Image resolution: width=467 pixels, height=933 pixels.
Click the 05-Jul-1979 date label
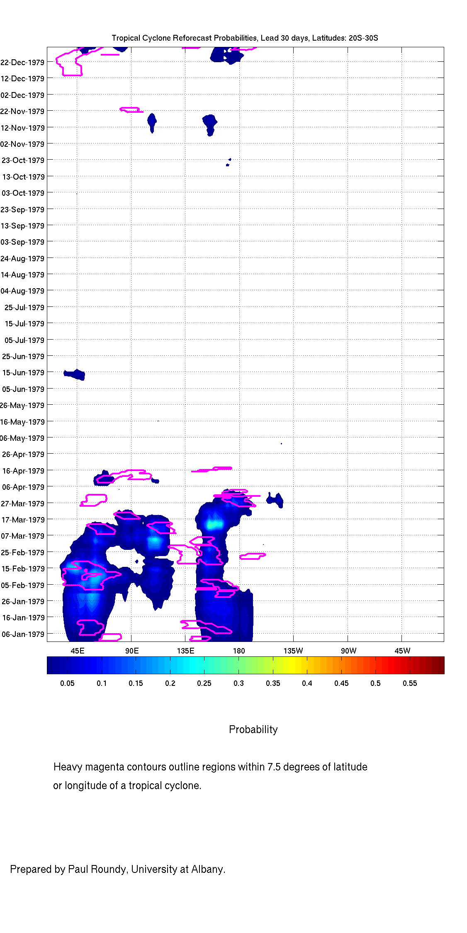[x=24, y=340]
